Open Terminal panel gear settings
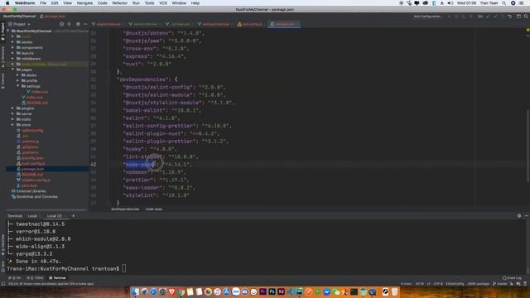Image resolution: width=530 pixels, height=298 pixels. [519, 215]
